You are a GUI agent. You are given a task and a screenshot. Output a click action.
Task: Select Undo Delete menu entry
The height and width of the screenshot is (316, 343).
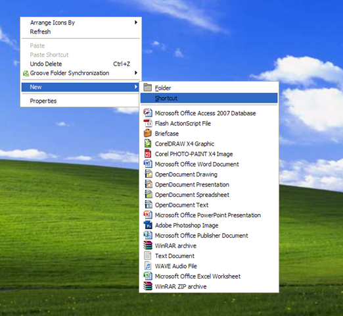pyautogui.click(x=80, y=64)
